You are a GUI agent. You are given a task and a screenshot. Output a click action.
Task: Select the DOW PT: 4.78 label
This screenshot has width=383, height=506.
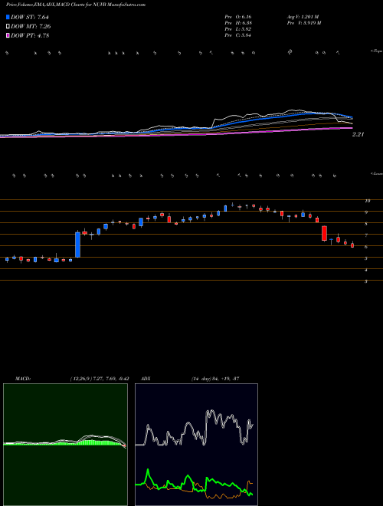(x=30, y=36)
